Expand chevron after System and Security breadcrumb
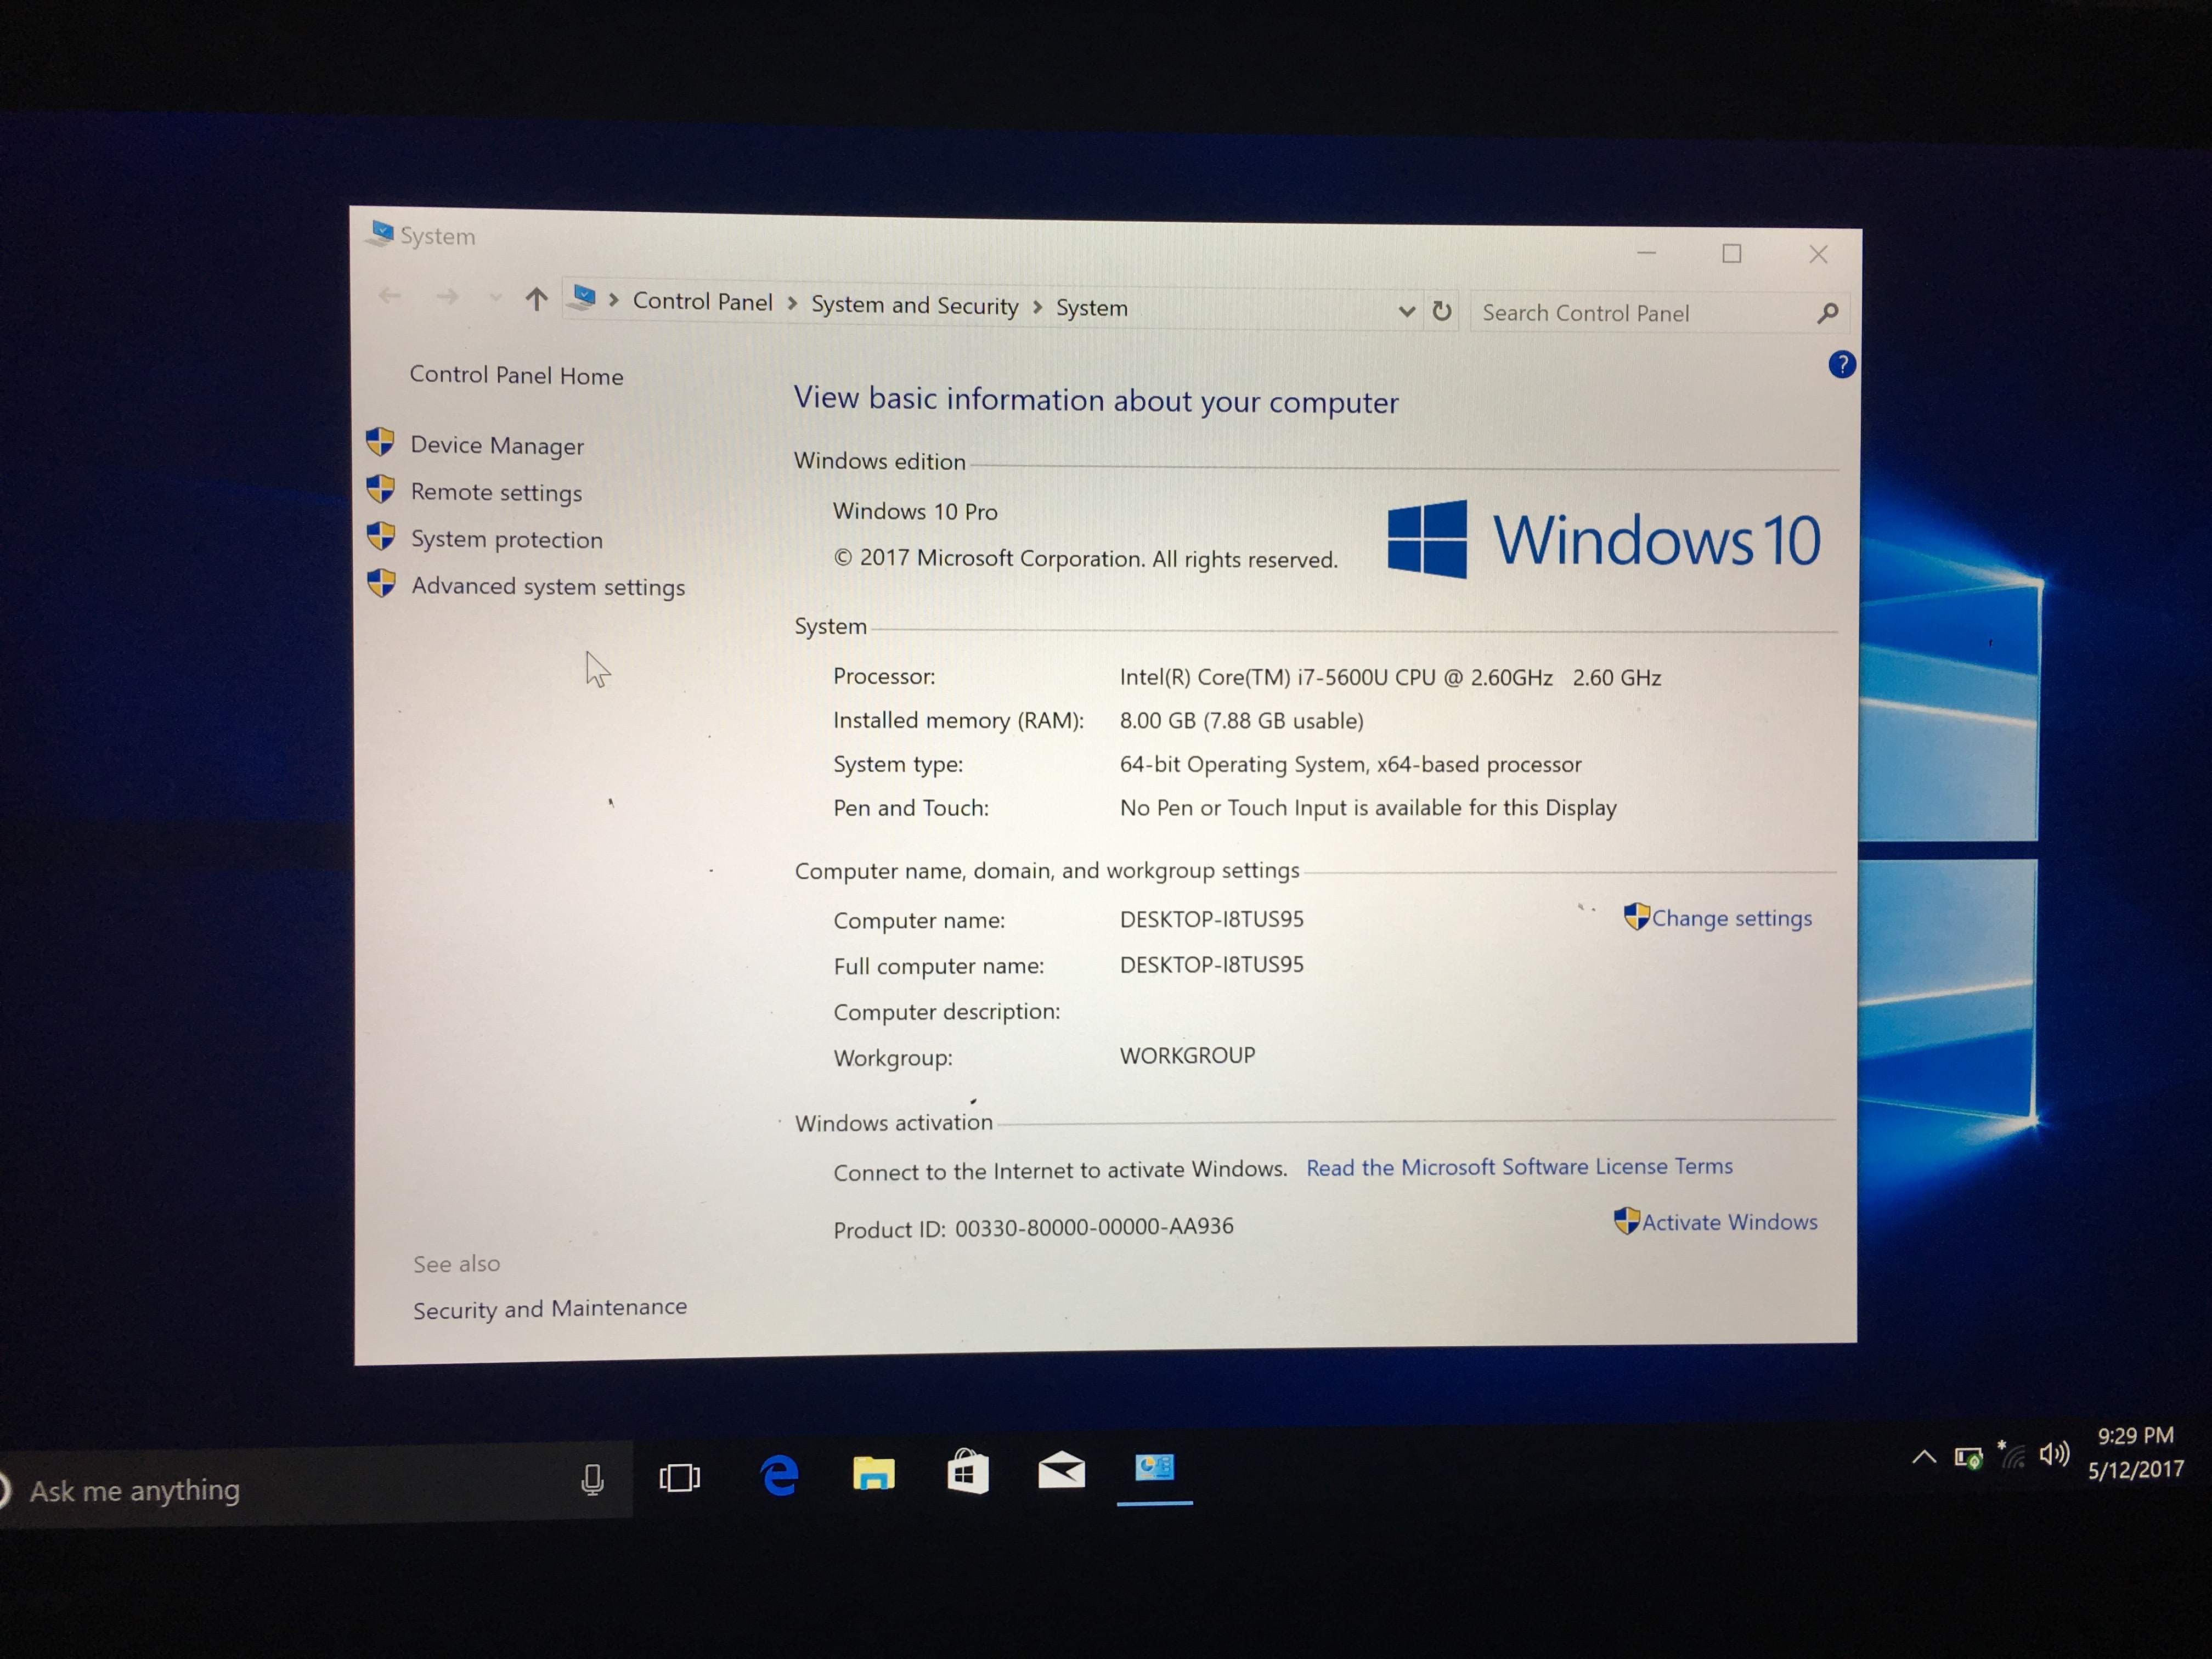Image resolution: width=2212 pixels, height=1659 pixels. (x=1037, y=307)
